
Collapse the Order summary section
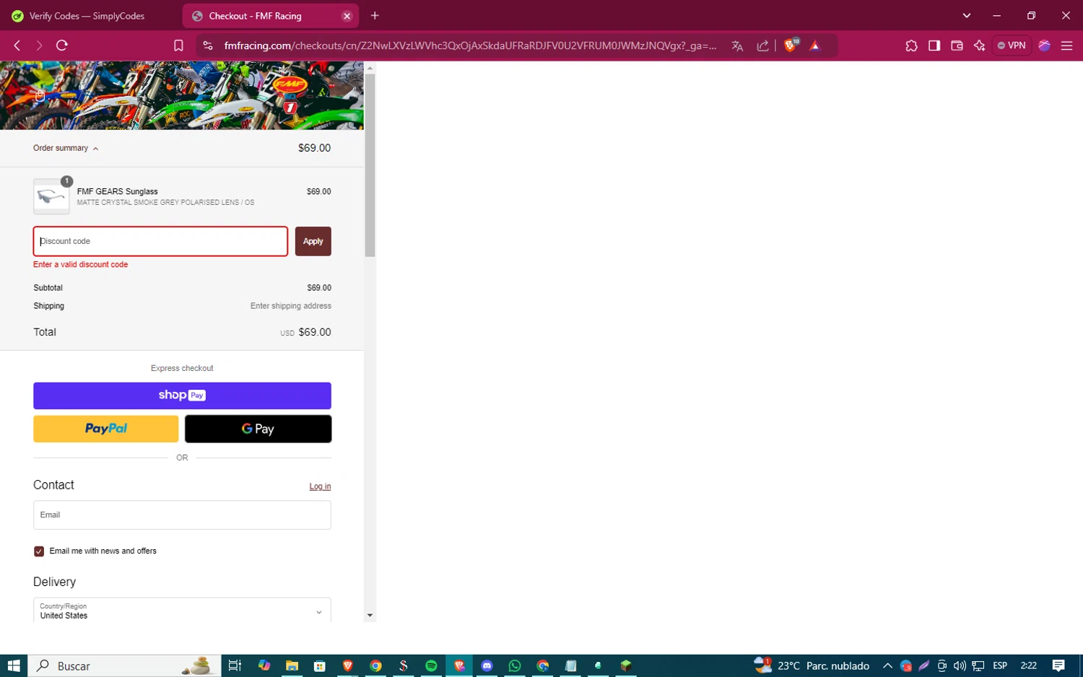[x=66, y=148]
